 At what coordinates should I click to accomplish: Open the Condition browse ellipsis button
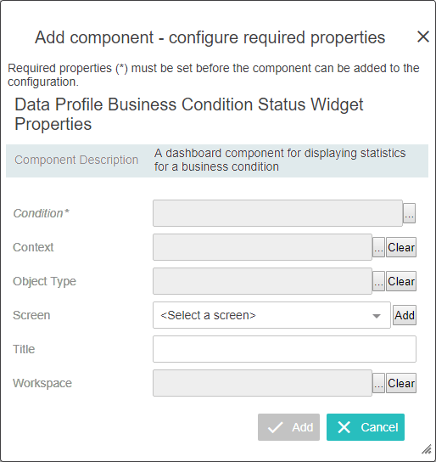click(x=409, y=213)
